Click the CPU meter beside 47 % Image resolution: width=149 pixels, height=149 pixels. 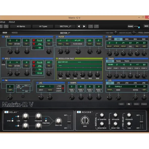click(139, 26)
